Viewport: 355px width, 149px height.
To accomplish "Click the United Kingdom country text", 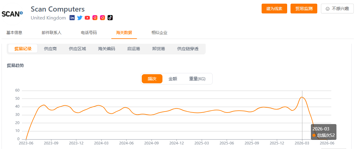I will pos(48,18).
